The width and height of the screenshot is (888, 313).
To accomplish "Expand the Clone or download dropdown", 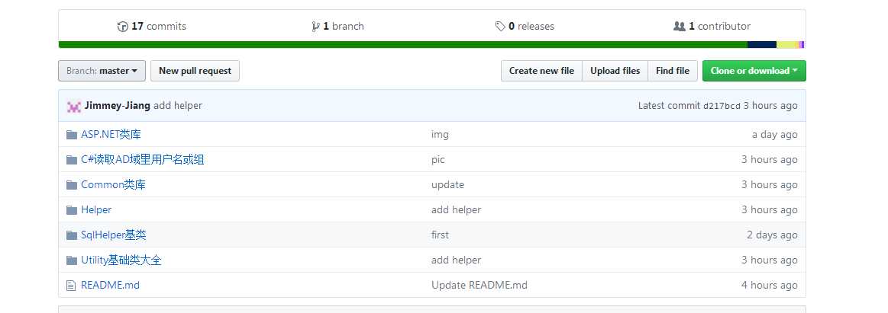I will tap(754, 71).
